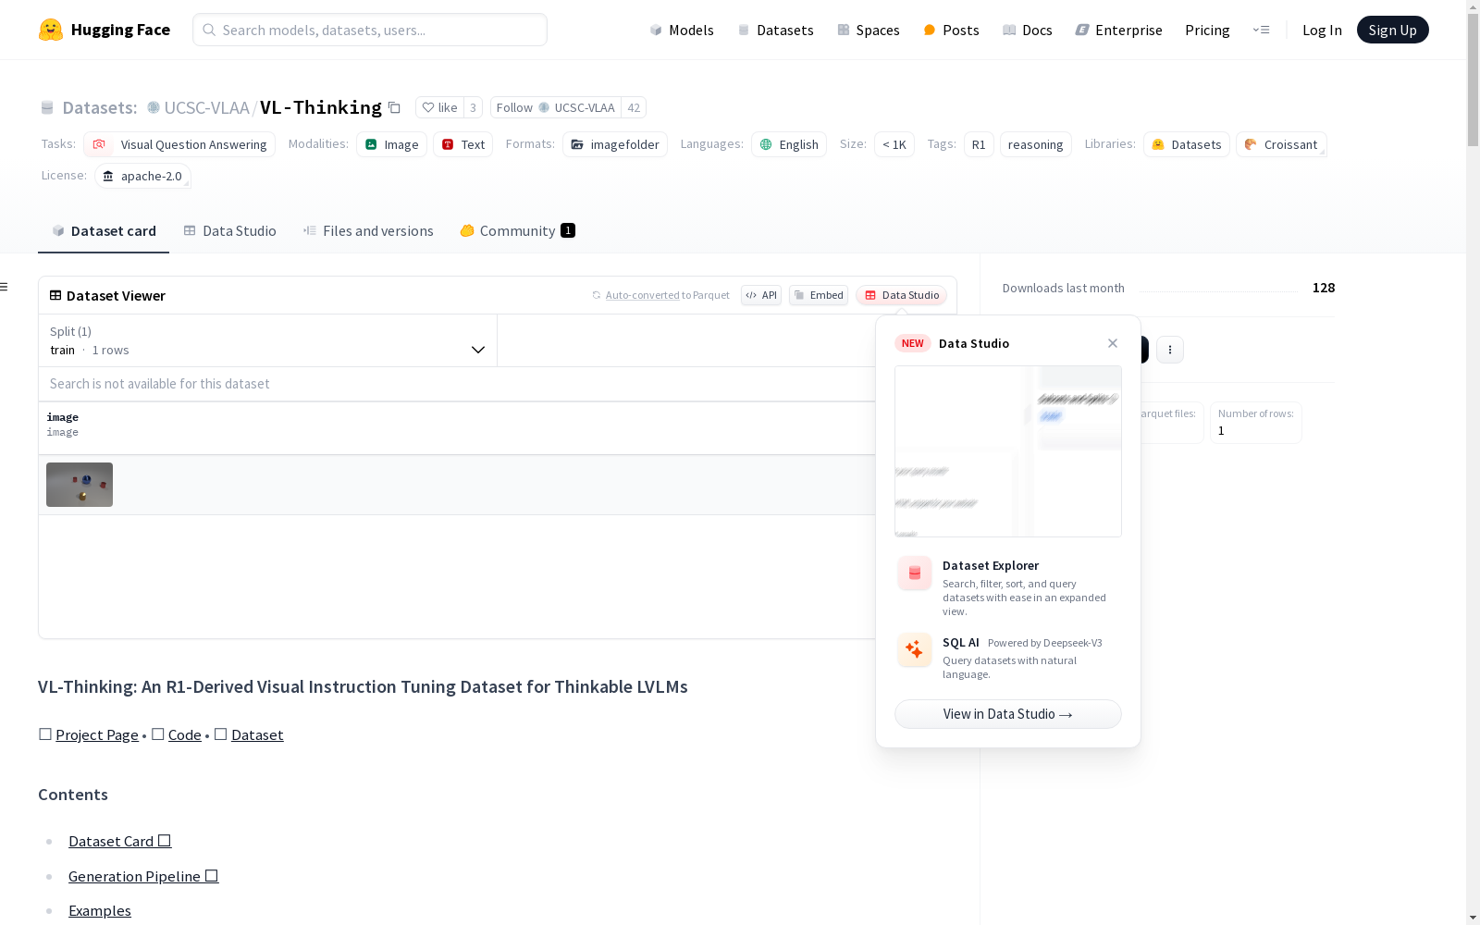Viewport: 1480px width, 925px height.
Task: Select the Image modality tag
Action: point(391,144)
